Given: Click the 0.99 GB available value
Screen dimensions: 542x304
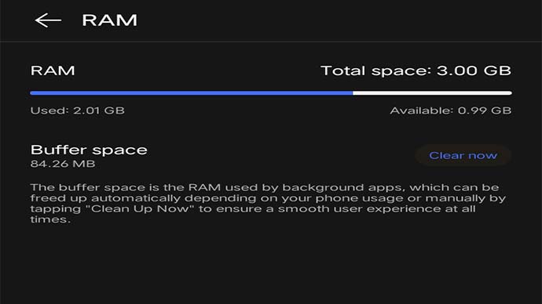Looking at the screenshot, I should [x=485, y=110].
